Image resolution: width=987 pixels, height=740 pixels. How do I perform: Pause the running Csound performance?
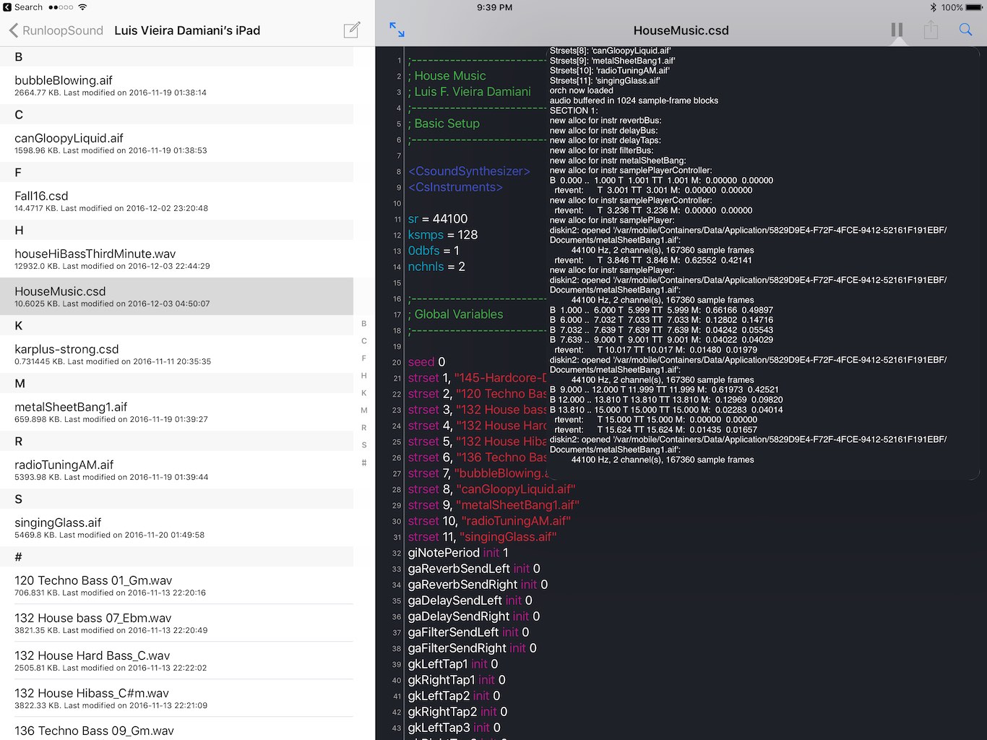[x=897, y=30]
